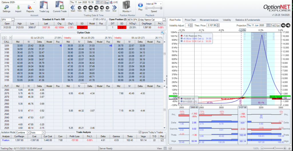The width and height of the screenshot is (293, 151).
Task: Toggle T+0 projection button
Action: tap(273, 25)
